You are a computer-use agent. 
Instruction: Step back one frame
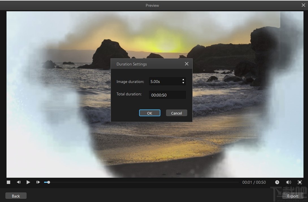click(x=19, y=182)
